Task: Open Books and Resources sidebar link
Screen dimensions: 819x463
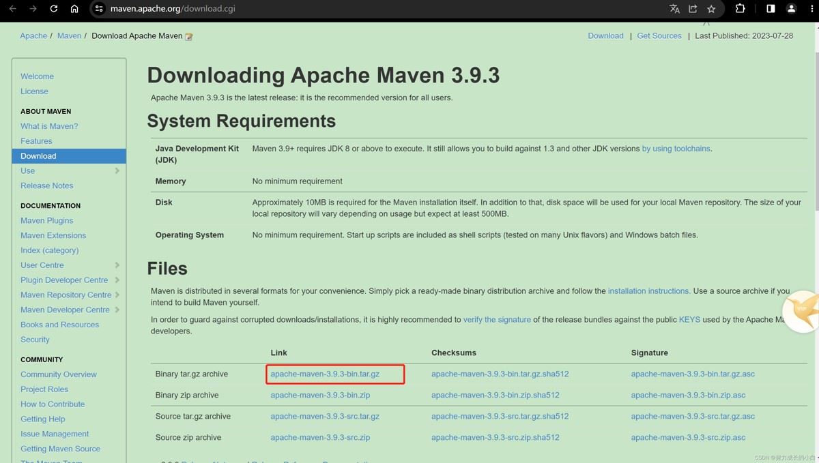Action: pyautogui.click(x=59, y=325)
